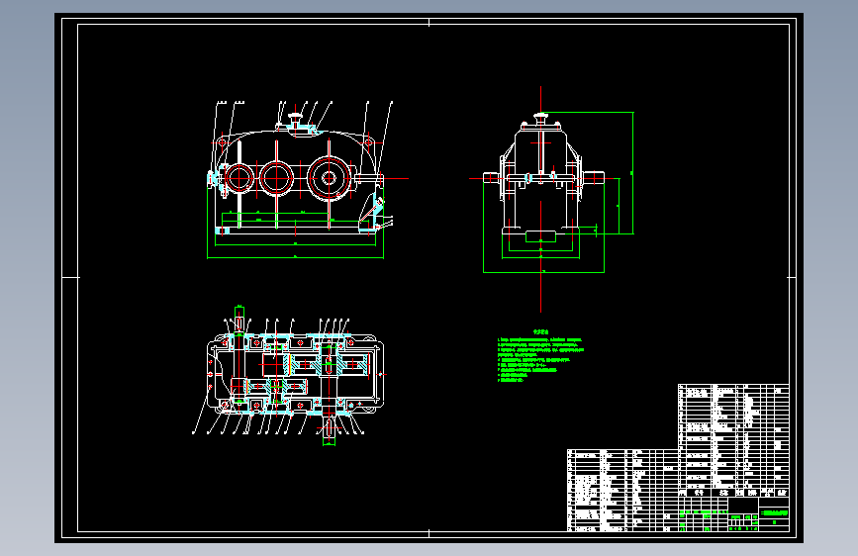Click the rightmost large gear circle in front view
This screenshot has height=556, width=858.
coord(329,178)
